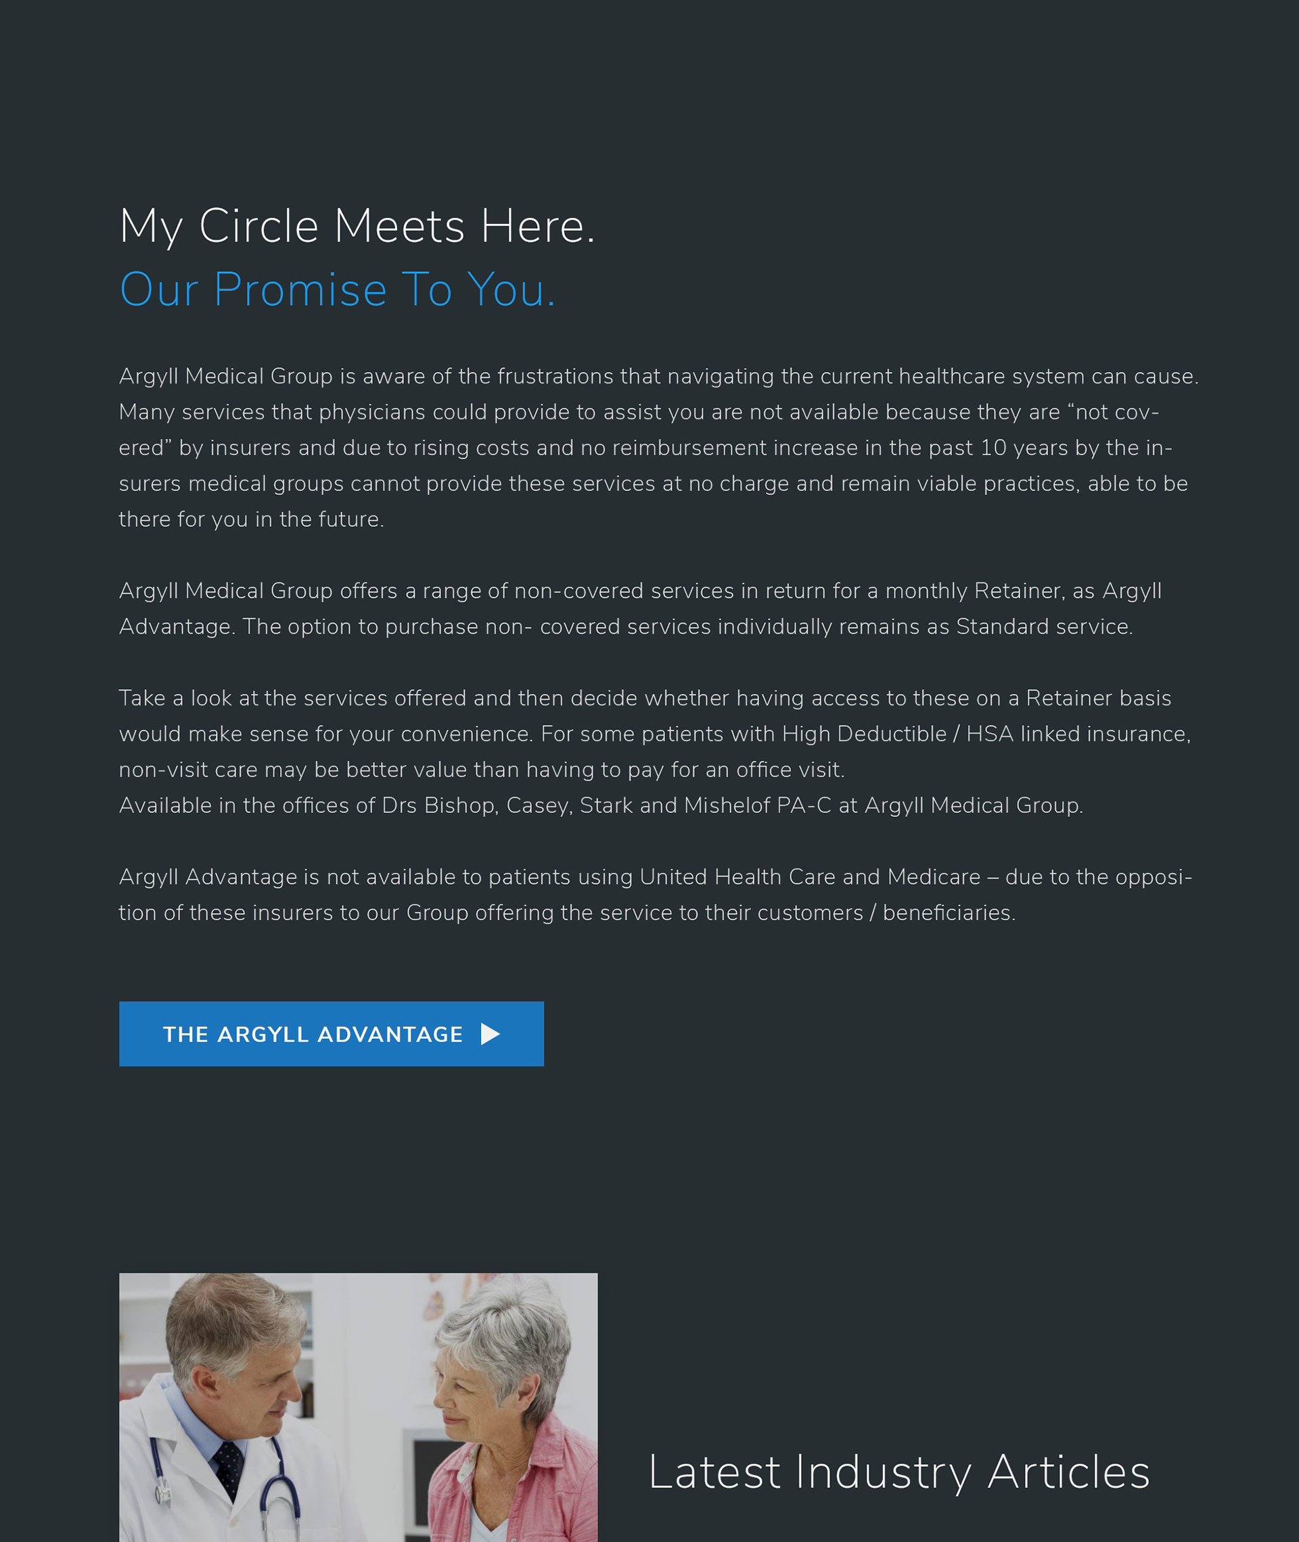Click the paragraph starting 'Argyll Medical Group is aware'
The width and height of the screenshot is (1299, 1542).
pyautogui.click(x=658, y=448)
